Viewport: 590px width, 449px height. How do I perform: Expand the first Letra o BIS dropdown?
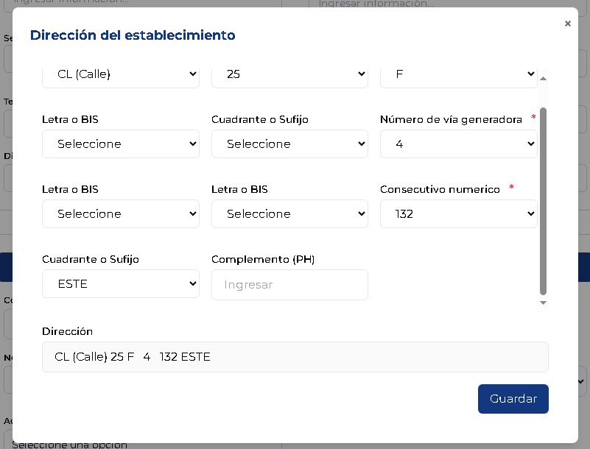point(121,144)
